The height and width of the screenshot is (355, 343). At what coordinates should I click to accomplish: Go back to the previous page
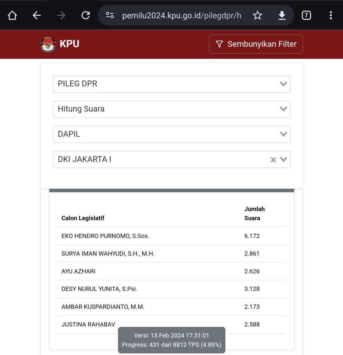click(37, 15)
